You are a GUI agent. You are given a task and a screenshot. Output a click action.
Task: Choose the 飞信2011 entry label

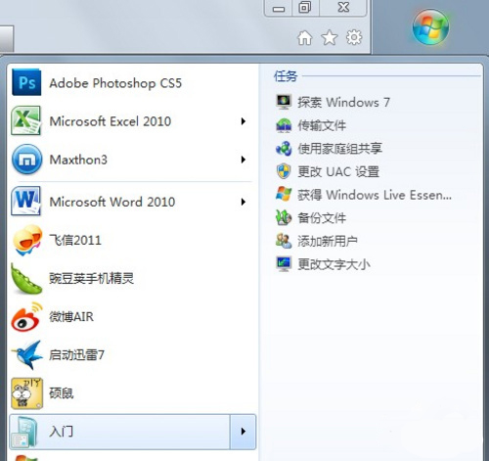pyautogui.click(x=75, y=240)
